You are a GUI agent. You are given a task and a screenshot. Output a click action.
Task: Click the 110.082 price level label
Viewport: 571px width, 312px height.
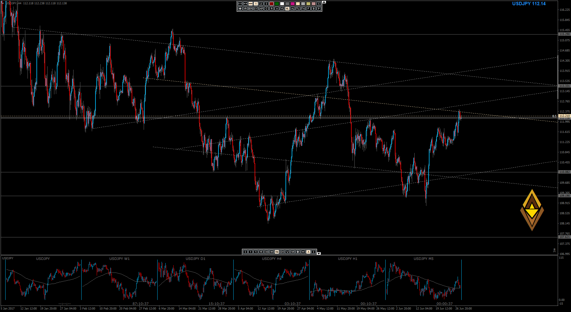pos(564,172)
